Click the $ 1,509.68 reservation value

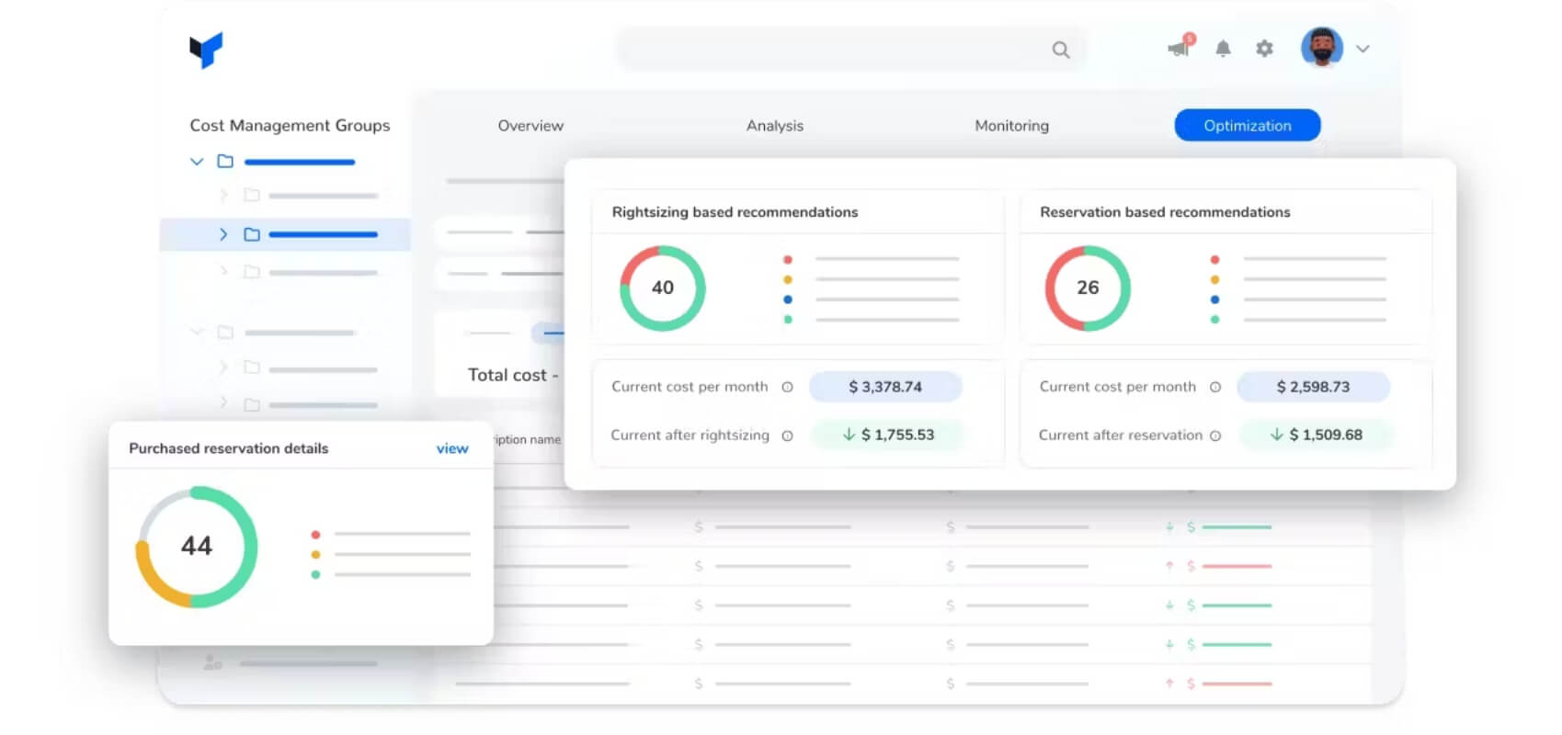pyautogui.click(x=1316, y=435)
